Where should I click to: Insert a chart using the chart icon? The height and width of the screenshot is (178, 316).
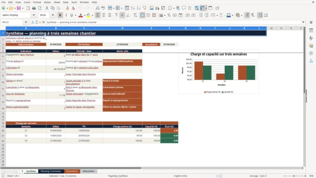(158, 8)
